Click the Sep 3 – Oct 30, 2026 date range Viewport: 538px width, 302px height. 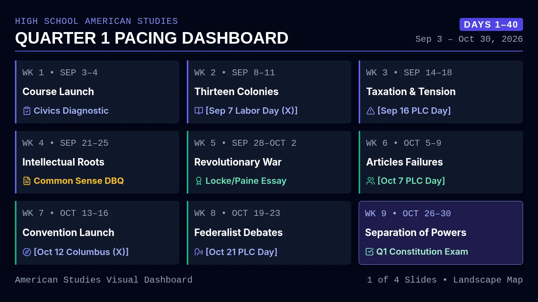469,39
